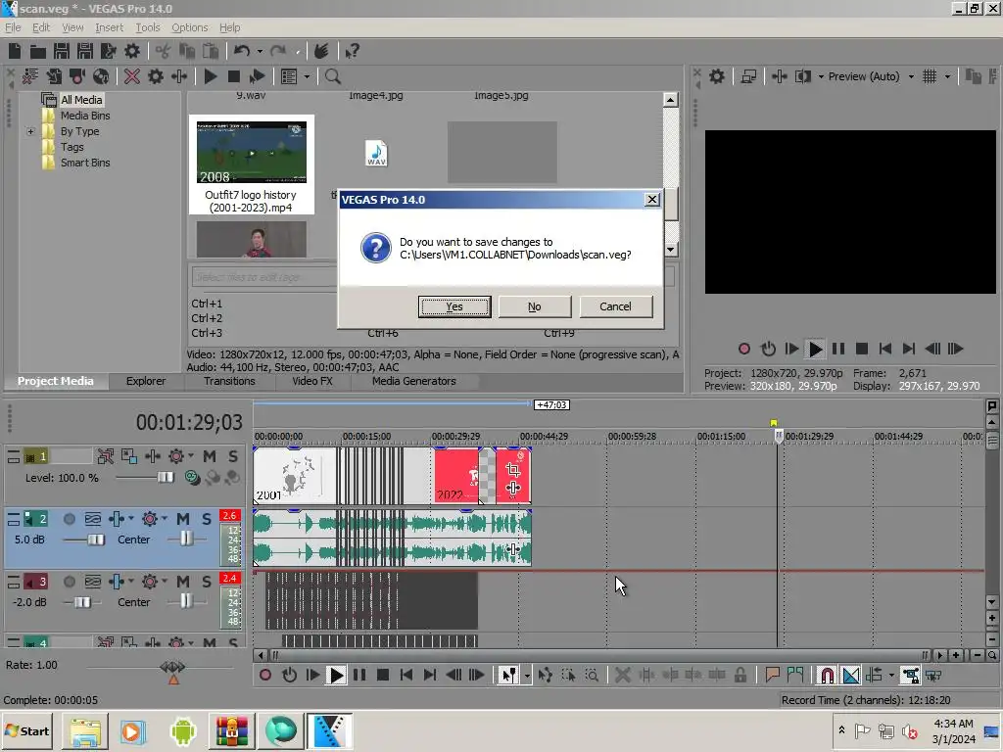Close the VEGAS Pro 14.0 dialog box
The height and width of the screenshot is (752, 1003).
click(651, 200)
